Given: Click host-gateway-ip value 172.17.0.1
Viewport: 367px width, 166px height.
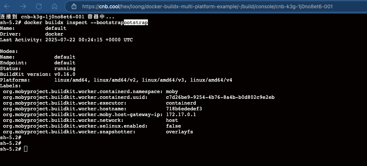Looking at the screenshot, I should (181, 115).
